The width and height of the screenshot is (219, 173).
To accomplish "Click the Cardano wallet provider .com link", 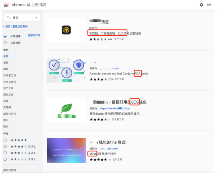I will (109, 68).
